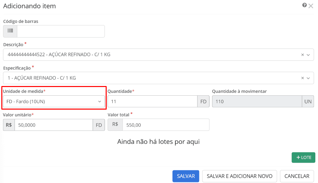Clear the Descrição selection with its X
318x183 pixels.
302,55
